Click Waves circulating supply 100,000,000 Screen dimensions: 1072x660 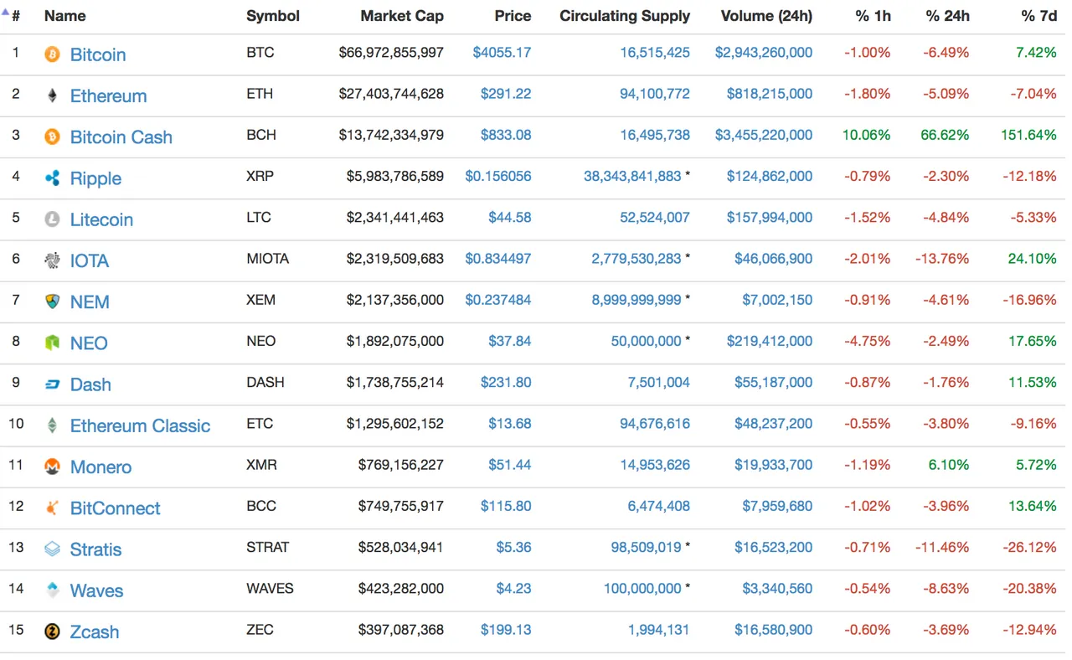[642, 588]
